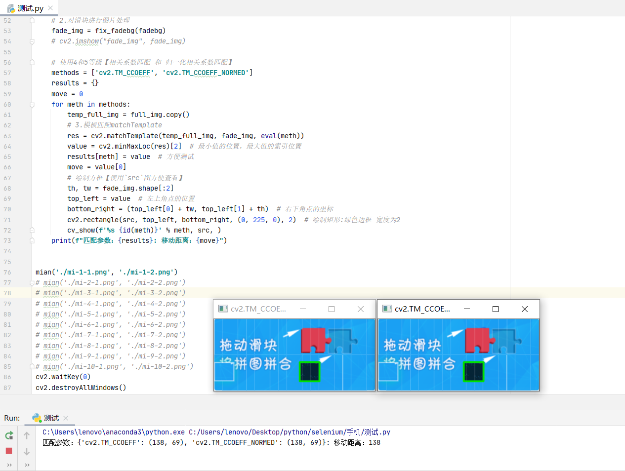Click the cv2.waitKey(0) line
Viewport: 625px width, 471px height.
pos(63,377)
